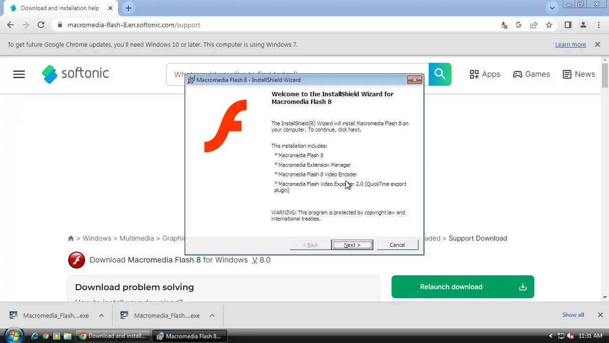
Task: Click breadcrumb home icon
Action: pyautogui.click(x=71, y=238)
